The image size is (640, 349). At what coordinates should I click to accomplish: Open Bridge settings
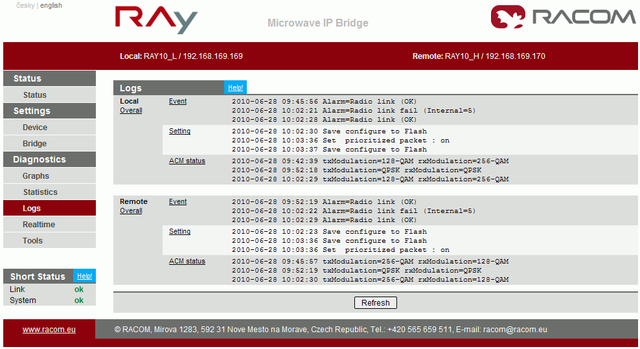coord(49,143)
